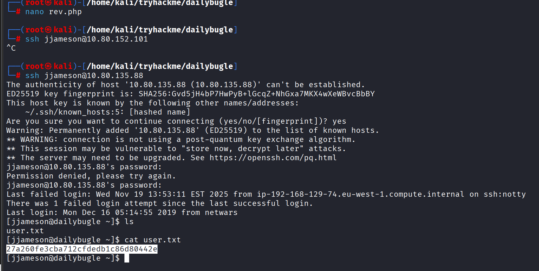
Task: Click the ^C interrupt text
Action: (x=11, y=48)
